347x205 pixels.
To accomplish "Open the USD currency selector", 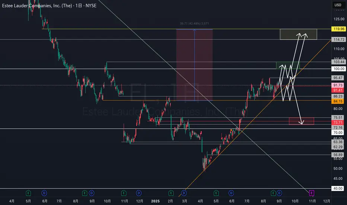I will [x=338, y=5].
